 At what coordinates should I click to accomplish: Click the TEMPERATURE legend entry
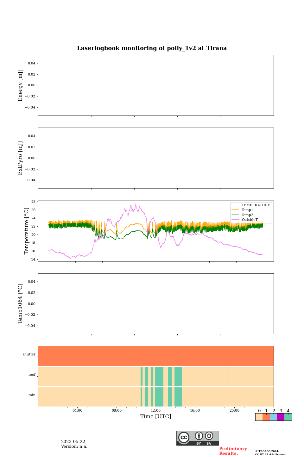point(251,205)
